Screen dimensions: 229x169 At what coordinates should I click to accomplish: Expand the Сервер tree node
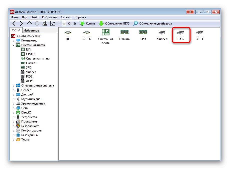tap(14, 90)
